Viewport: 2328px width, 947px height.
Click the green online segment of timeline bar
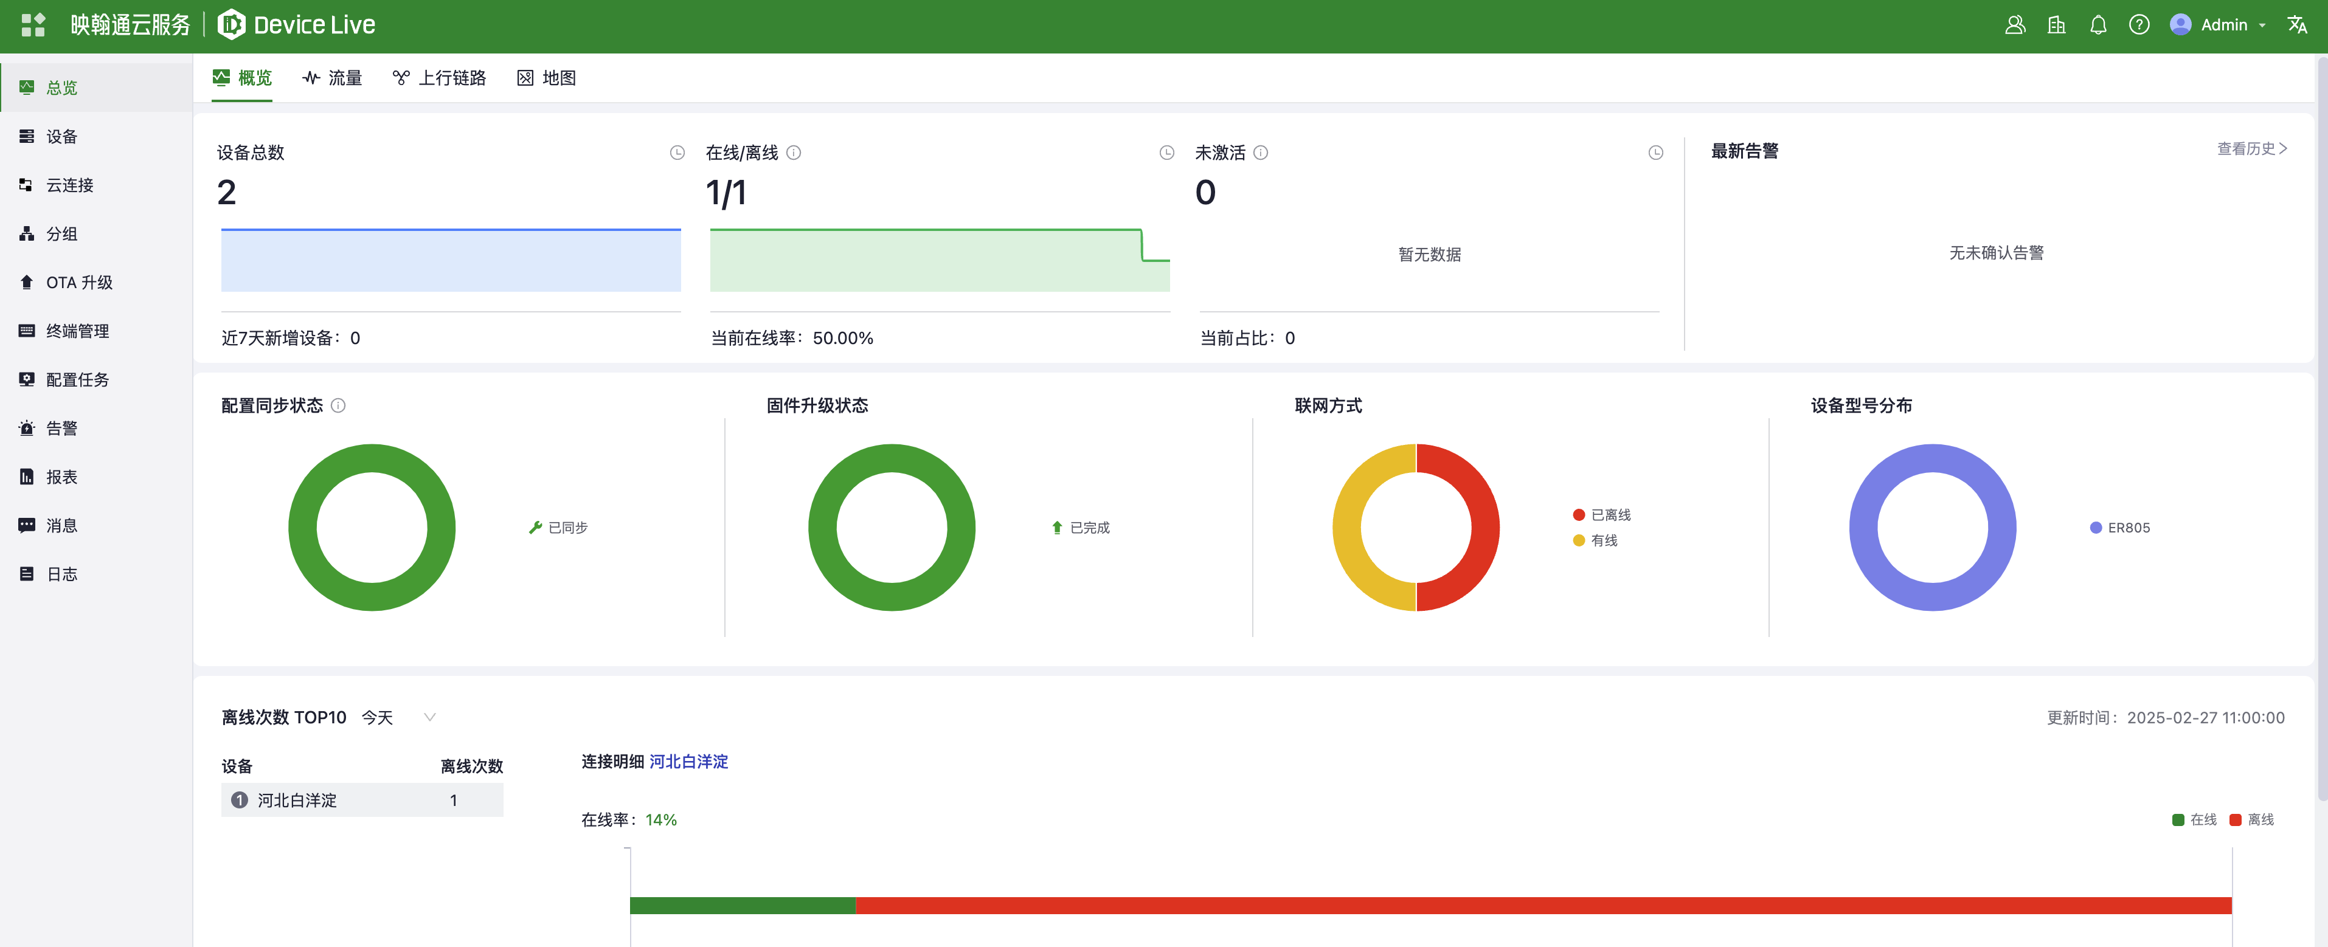coord(742,906)
